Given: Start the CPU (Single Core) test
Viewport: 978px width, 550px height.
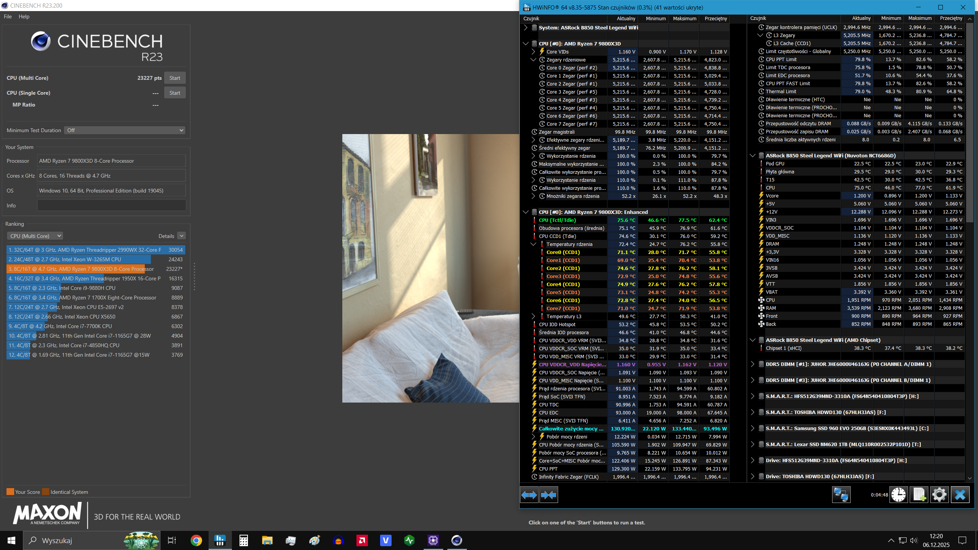Looking at the screenshot, I should (x=175, y=93).
